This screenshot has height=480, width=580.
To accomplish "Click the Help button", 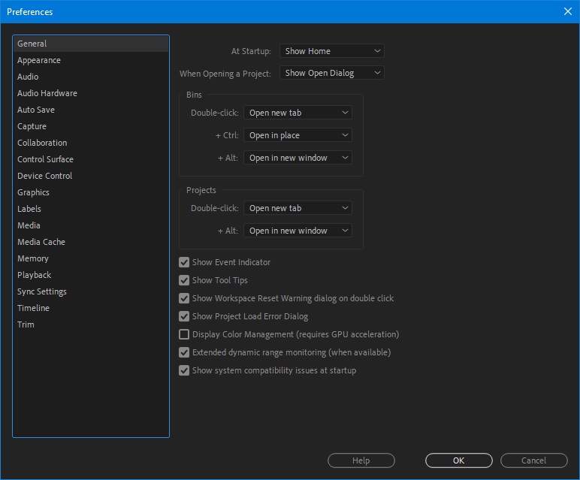I will coord(361,460).
